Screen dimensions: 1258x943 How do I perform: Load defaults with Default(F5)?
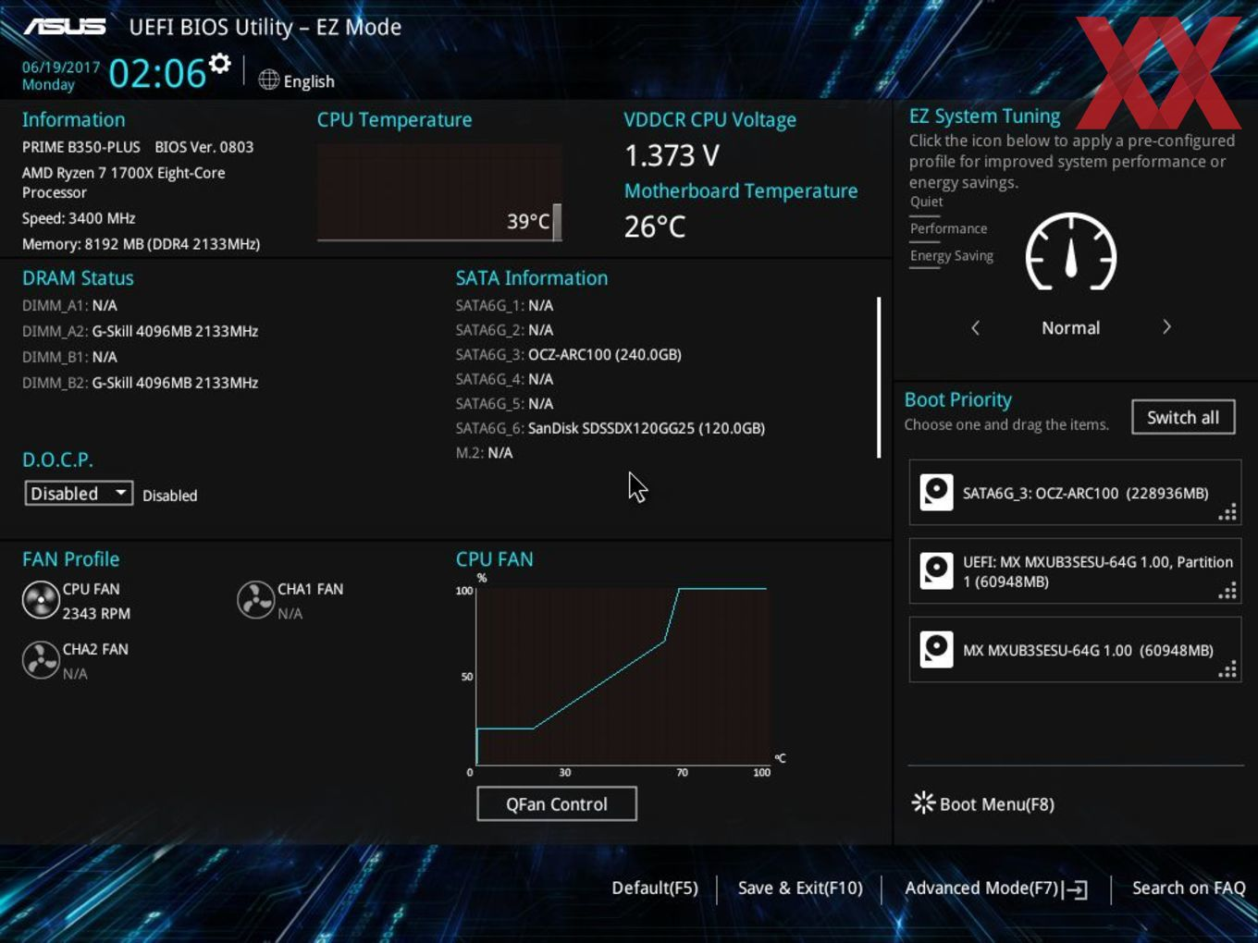(x=655, y=888)
